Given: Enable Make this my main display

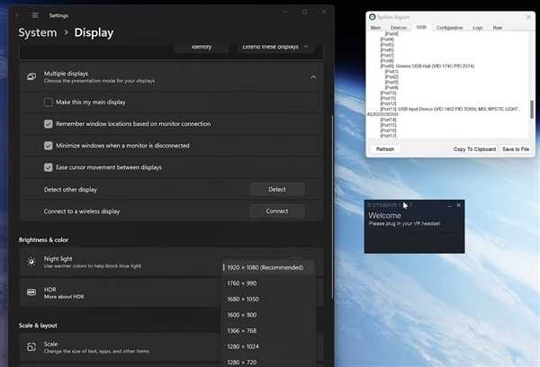Looking at the screenshot, I should tap(49, 103).
